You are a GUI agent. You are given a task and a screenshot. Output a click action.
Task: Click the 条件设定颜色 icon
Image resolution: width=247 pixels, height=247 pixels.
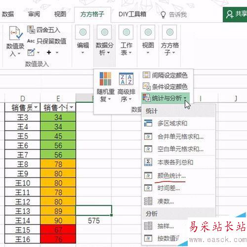pos(146,86)
